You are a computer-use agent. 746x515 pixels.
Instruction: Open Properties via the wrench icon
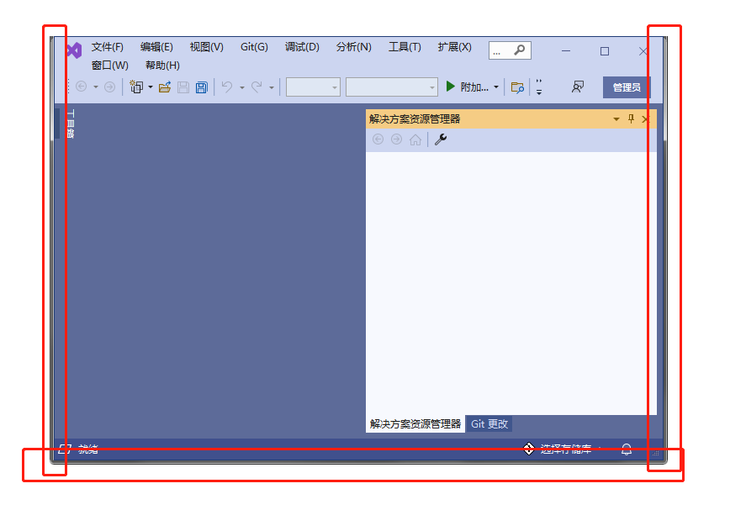point(439,139)
